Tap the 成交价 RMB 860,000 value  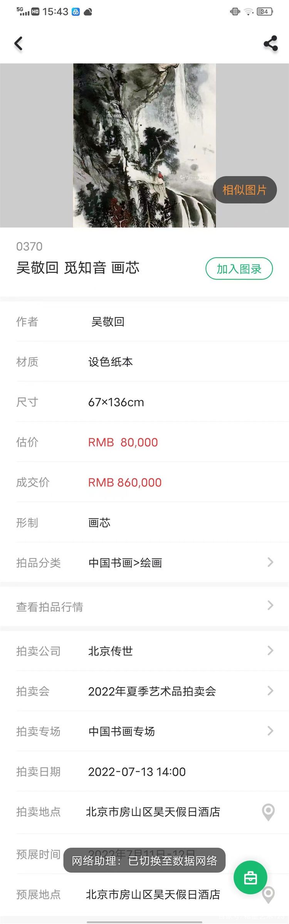coord(125,483)
